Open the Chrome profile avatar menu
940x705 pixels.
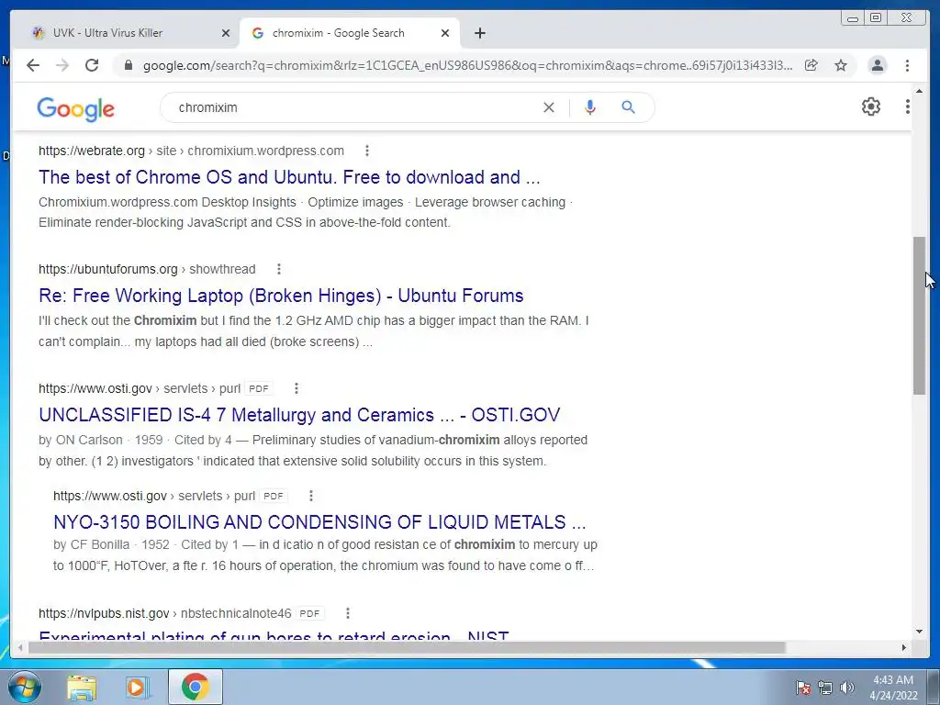(x=877, y=65)
